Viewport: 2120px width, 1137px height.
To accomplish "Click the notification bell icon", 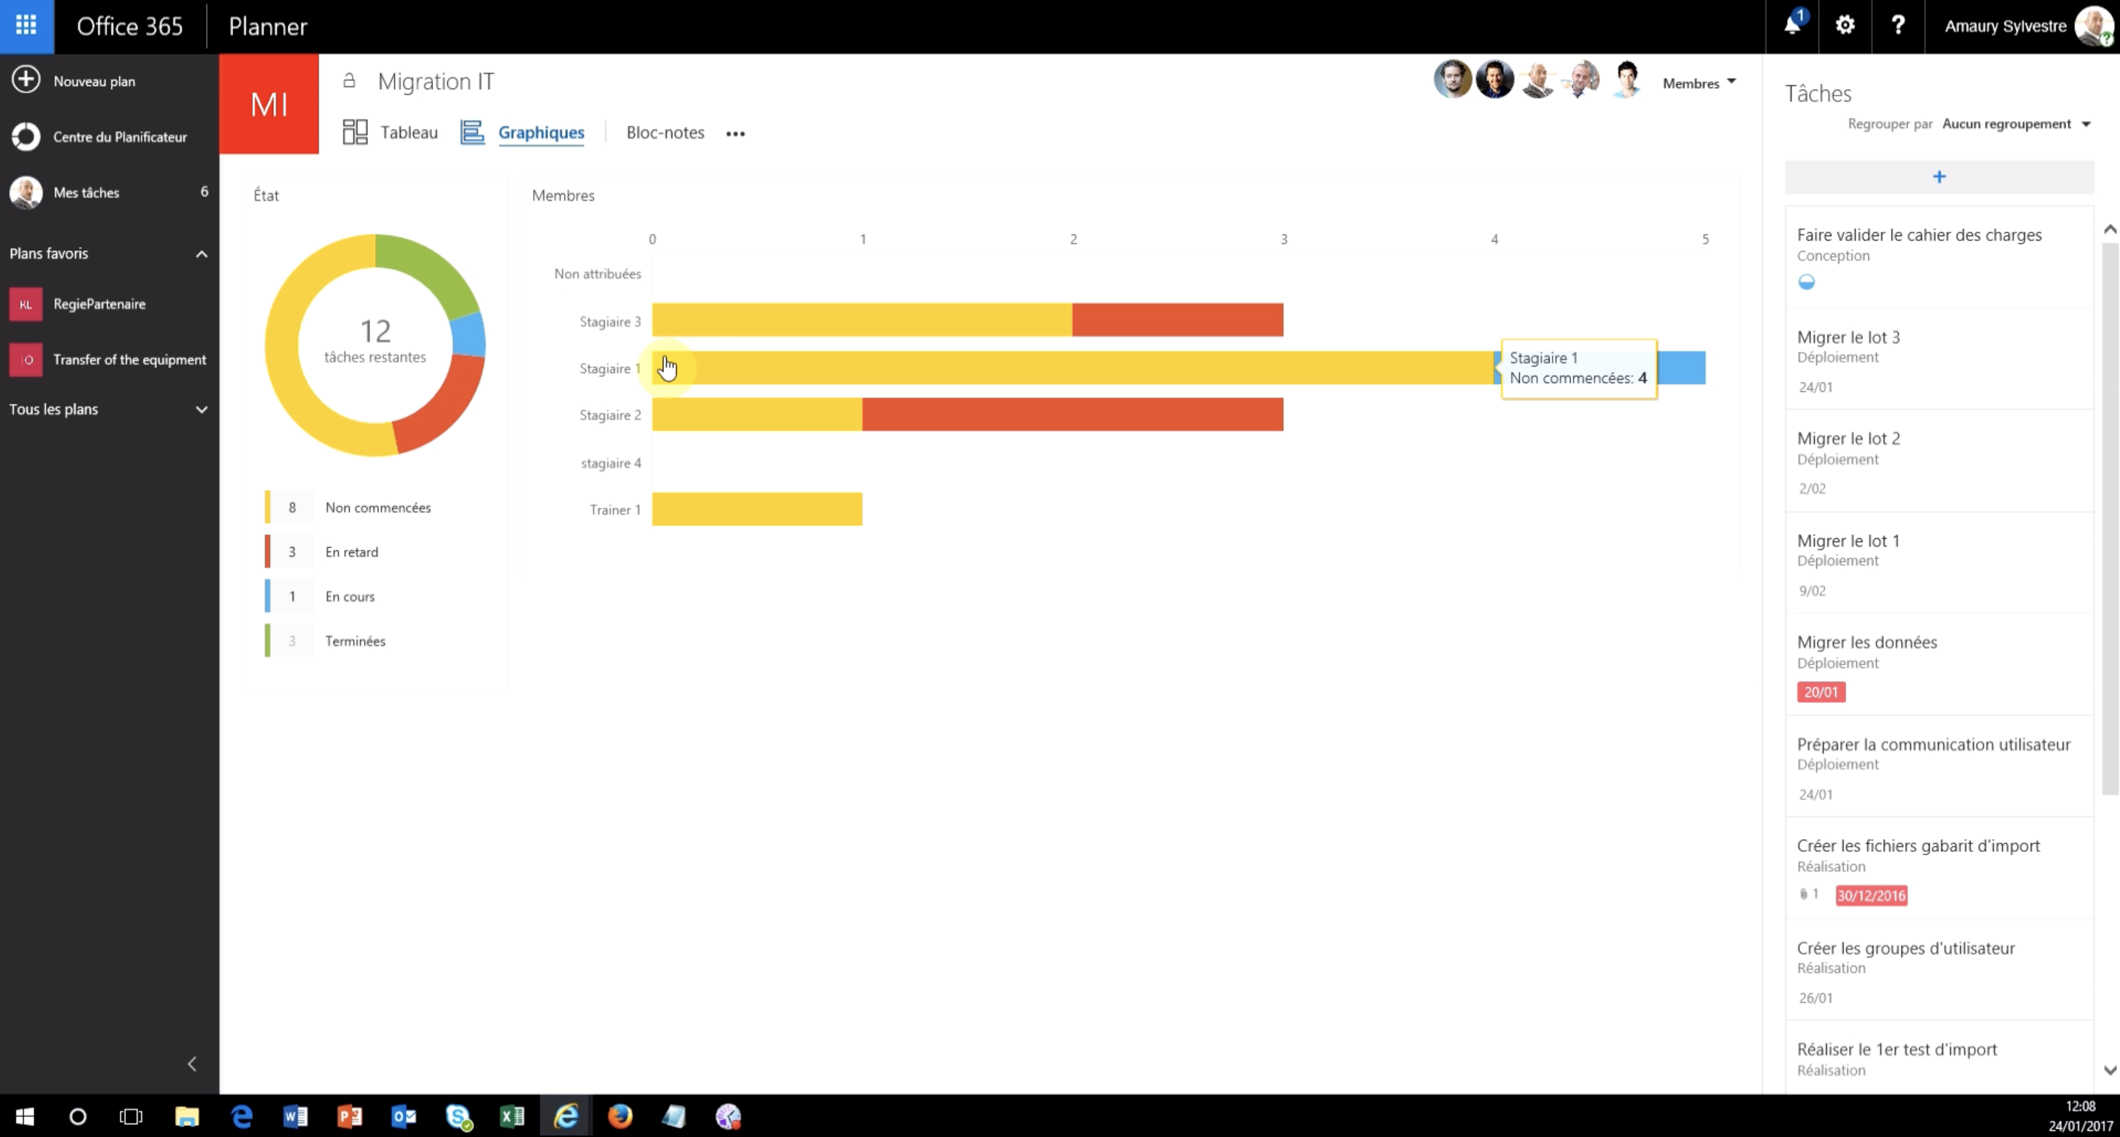I will coord(1792,25).
